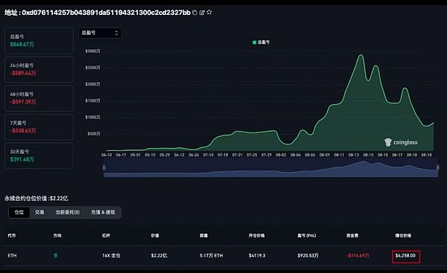Viewport: 447px width, 273px height.
Task: Click the 14X 全仓 leverage cell
Action: [111, 256]
